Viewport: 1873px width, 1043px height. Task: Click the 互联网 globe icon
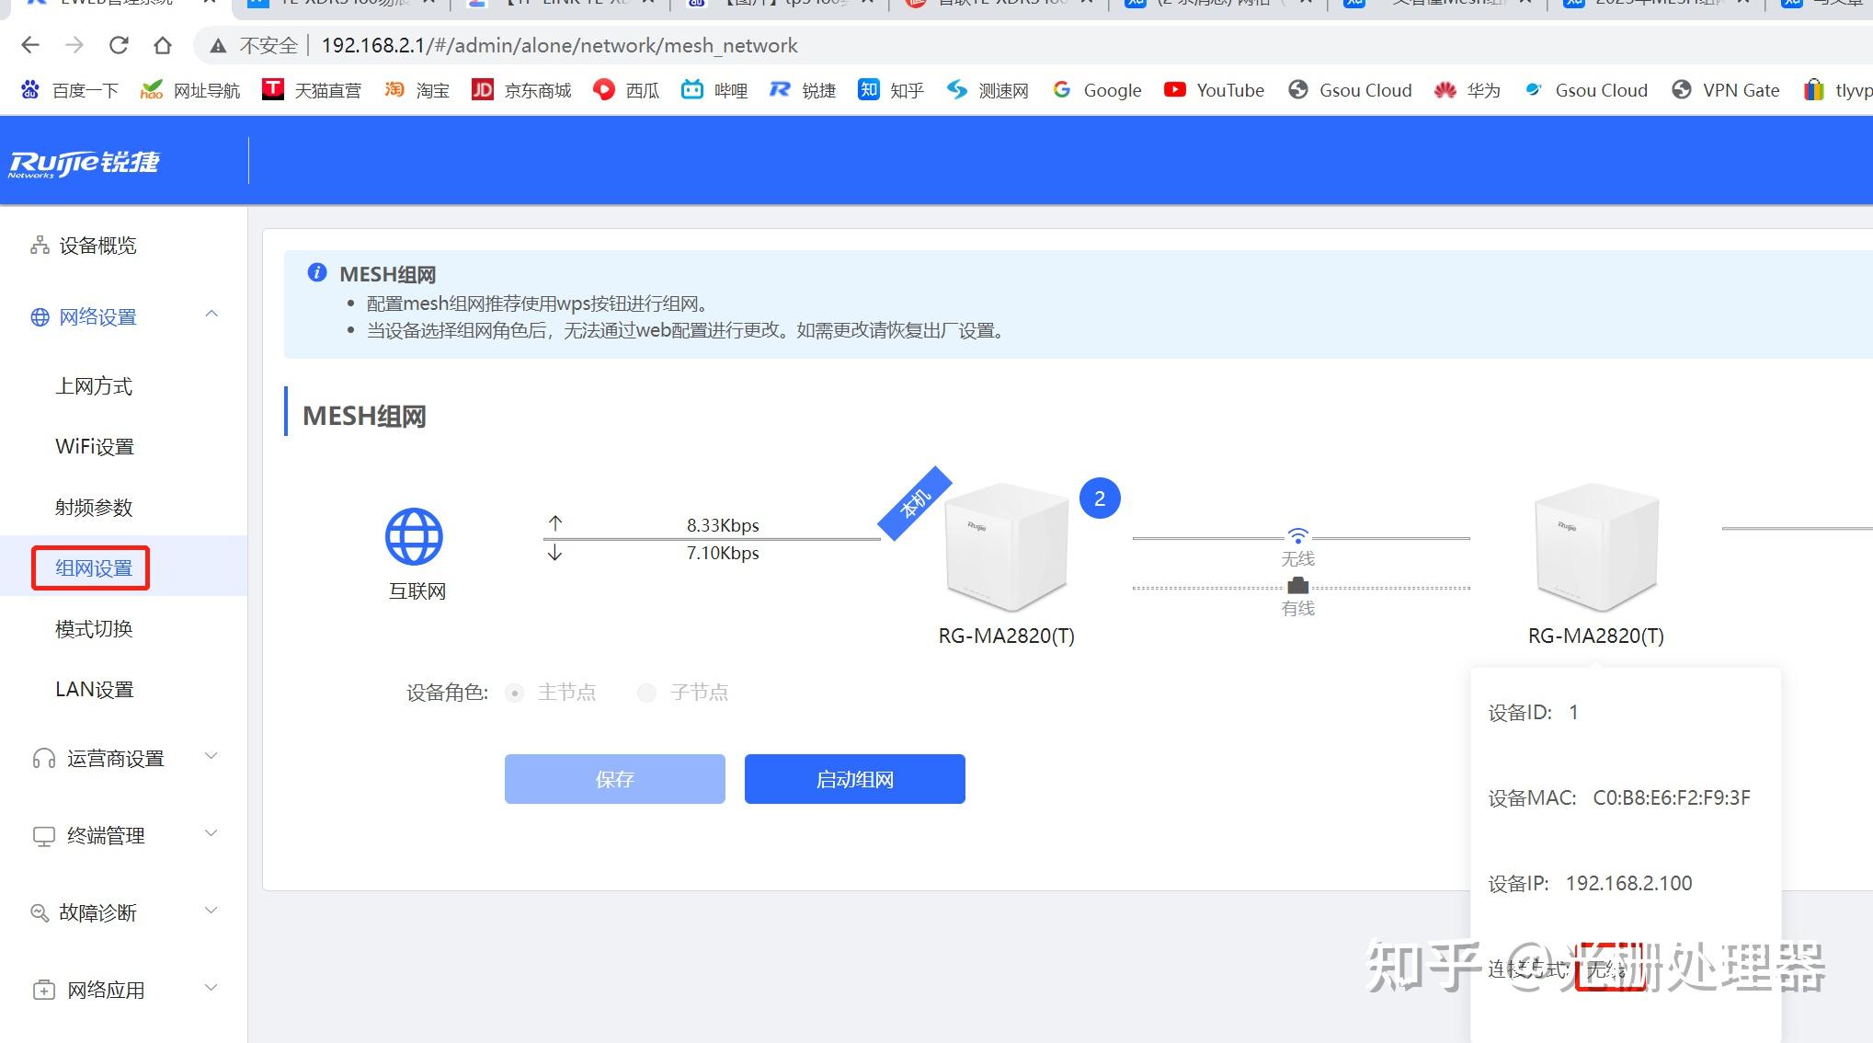click(414, 536)
